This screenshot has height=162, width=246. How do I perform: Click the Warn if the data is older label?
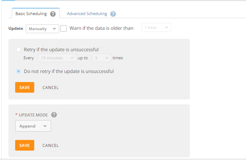click(101, 28)
